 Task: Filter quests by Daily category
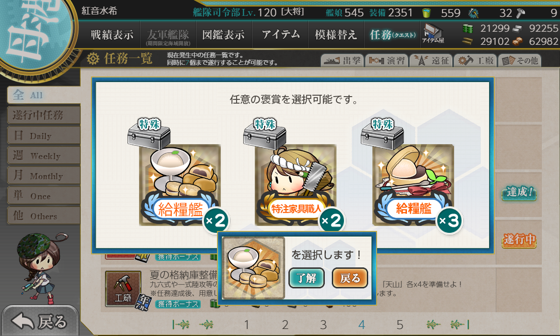43,136
